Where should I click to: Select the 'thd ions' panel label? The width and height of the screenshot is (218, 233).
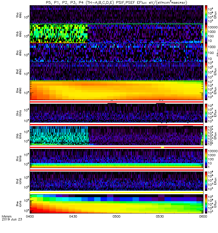point(19,181)
